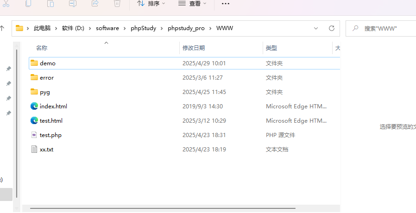Image resolution: width=416 pixels, height=213 pixels.
Task: Select the demo folder
Action: coord(184,63)
